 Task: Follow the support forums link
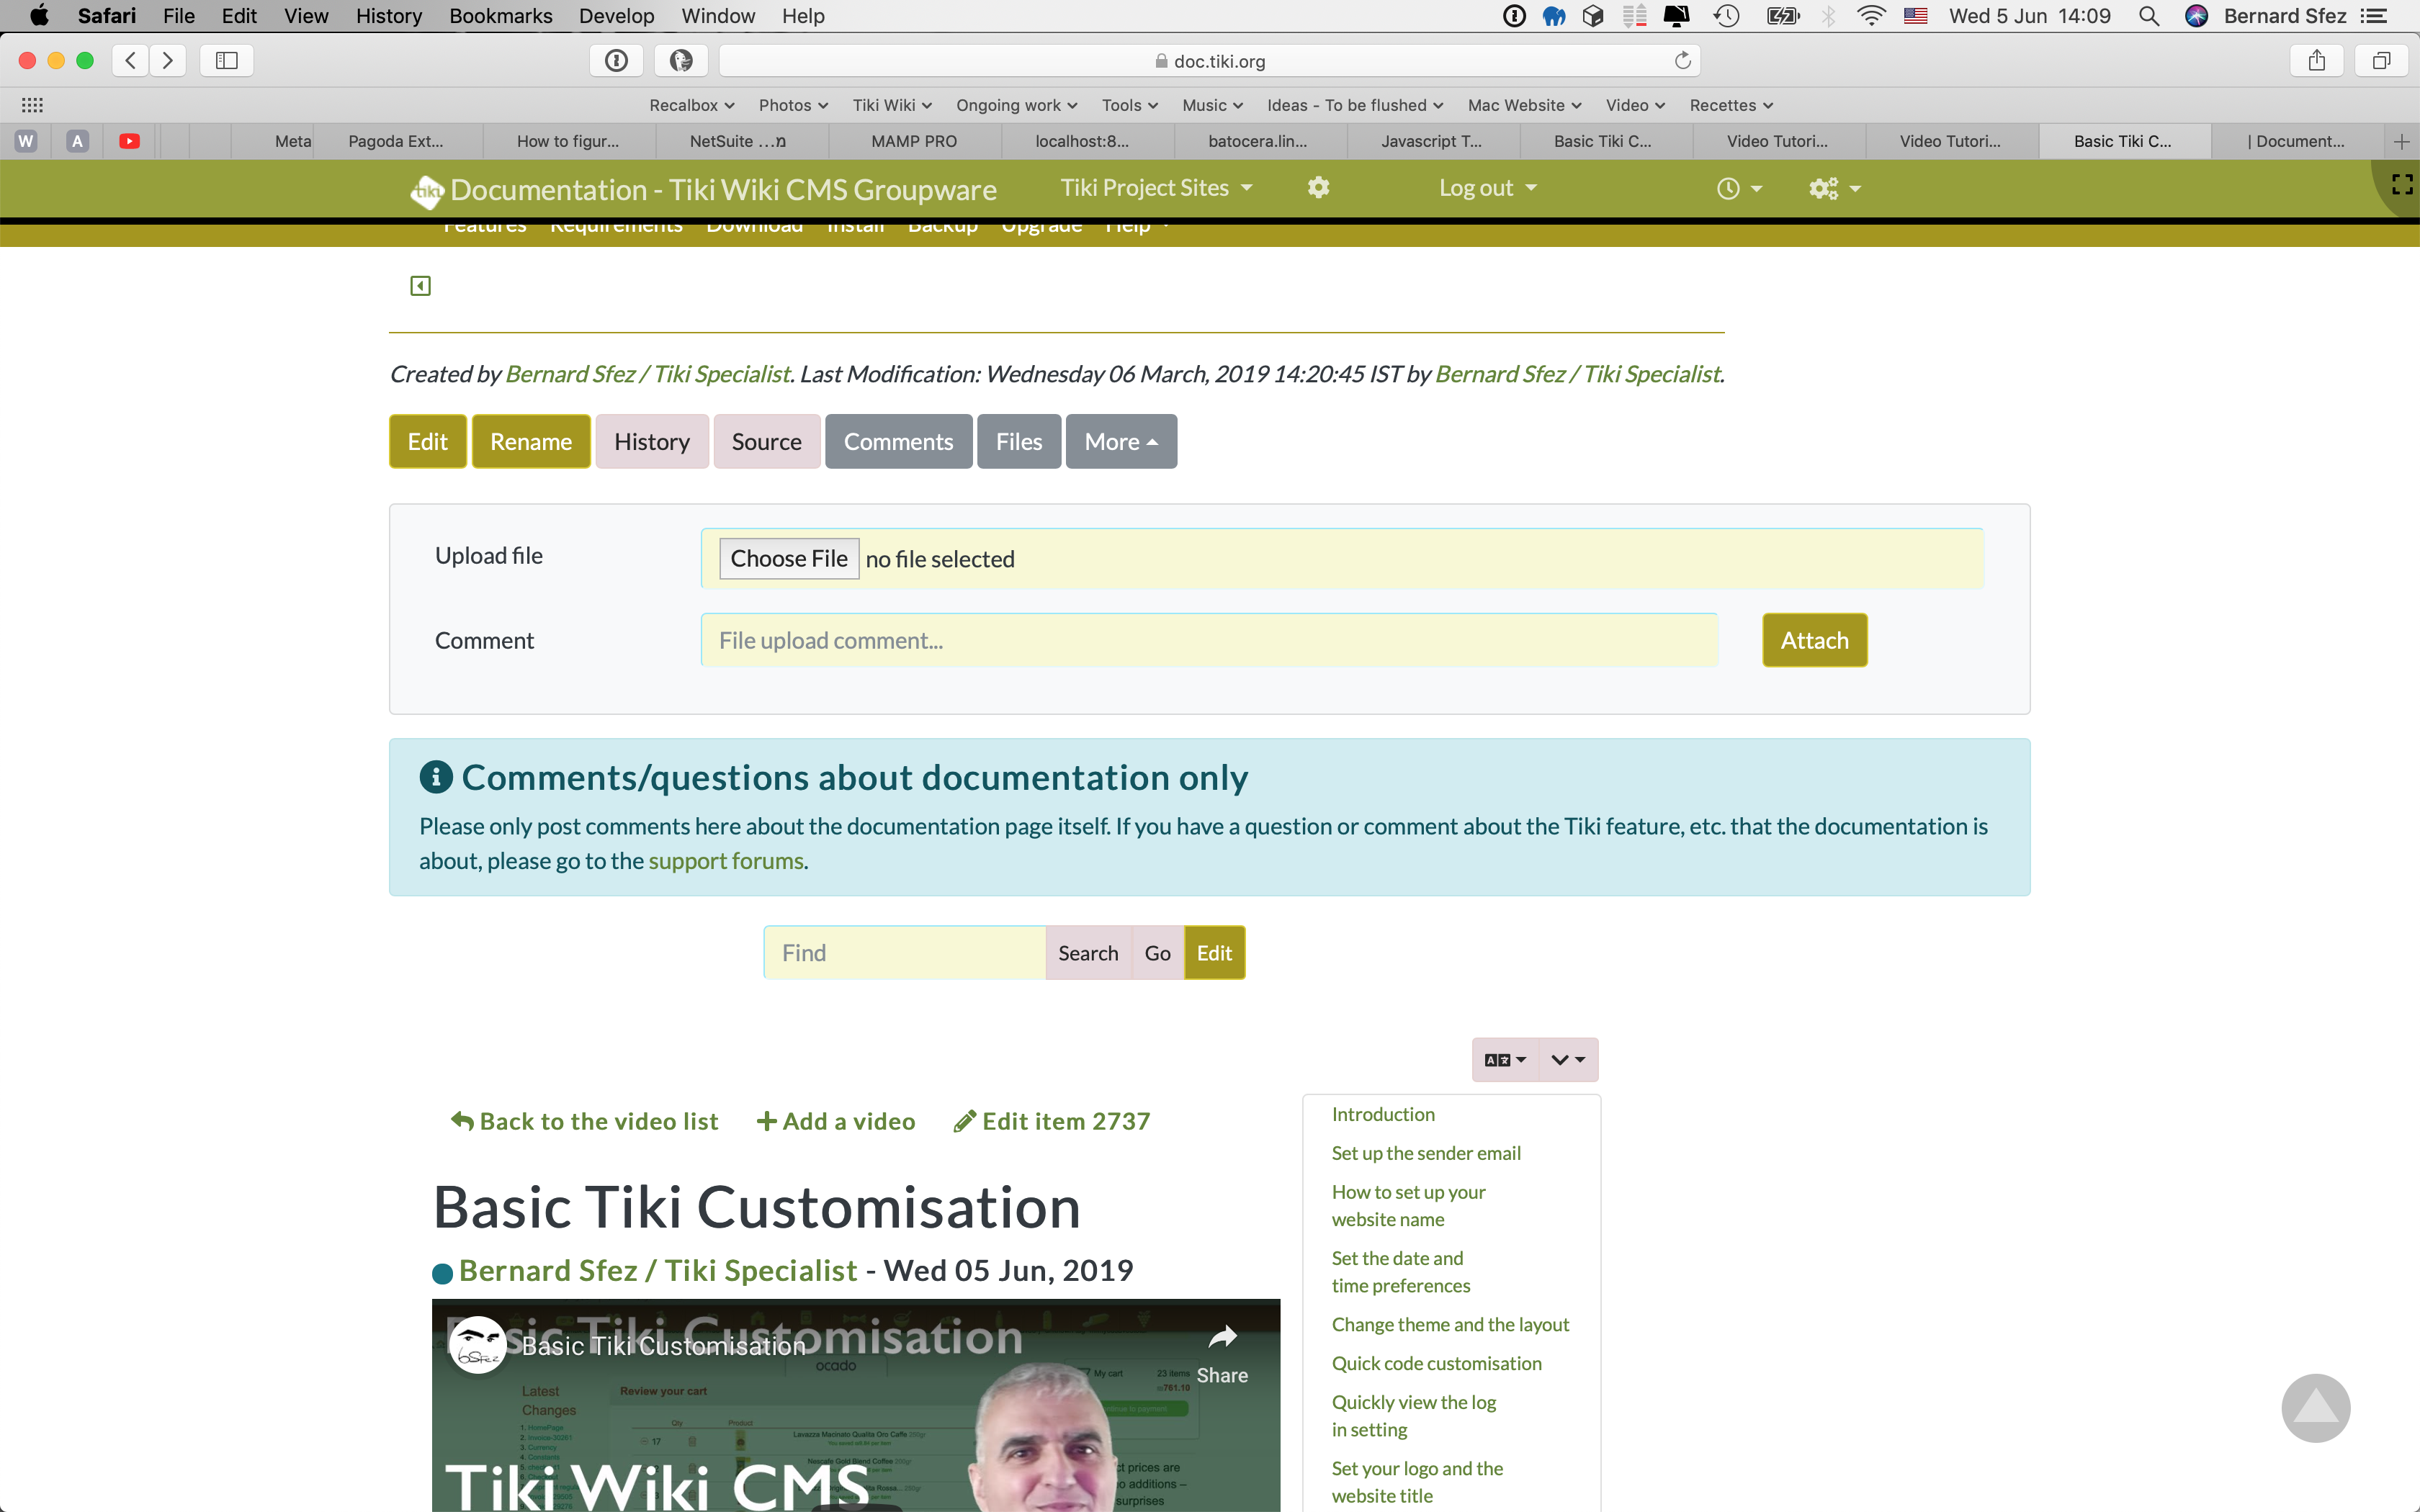pyautogui.click(x=726, y=861)
